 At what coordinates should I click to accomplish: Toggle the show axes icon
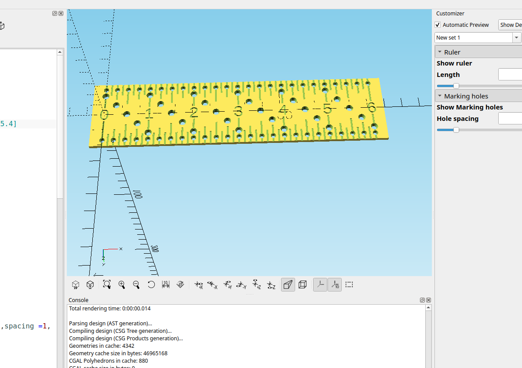(320, 284)
